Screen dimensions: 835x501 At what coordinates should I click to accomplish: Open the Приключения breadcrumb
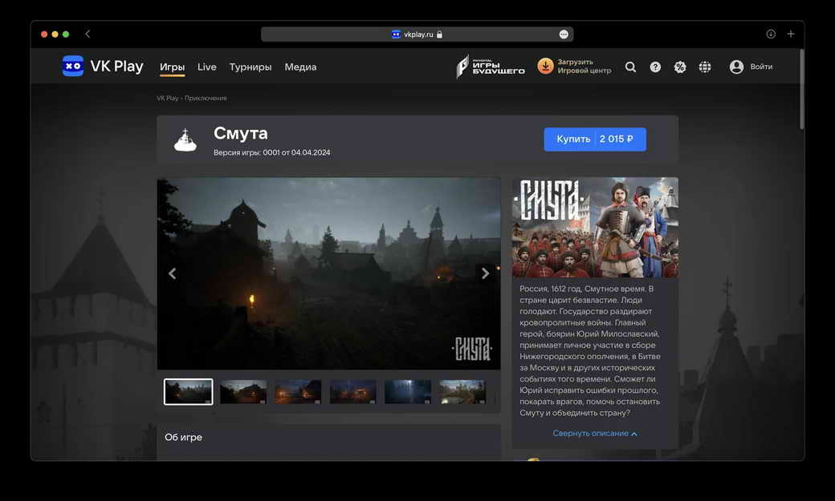[206, 99]
